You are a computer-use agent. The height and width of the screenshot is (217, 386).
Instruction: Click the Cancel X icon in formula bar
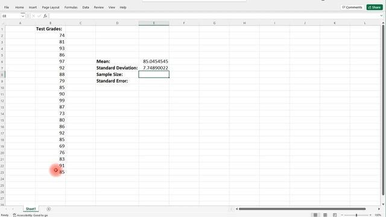[x=33, y=16]
